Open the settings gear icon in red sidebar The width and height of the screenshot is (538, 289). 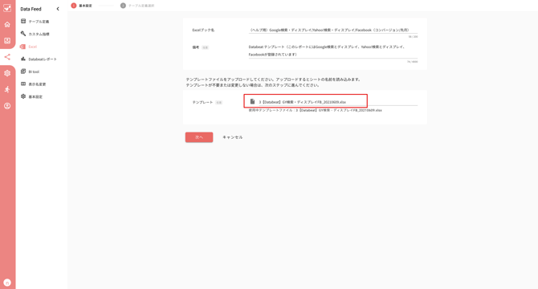[x=7, y=73]
